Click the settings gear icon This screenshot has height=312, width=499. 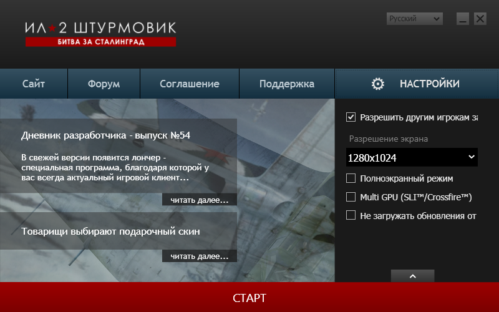click(x=378, y=84)
